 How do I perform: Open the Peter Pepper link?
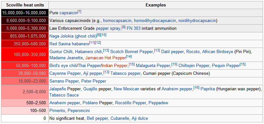tap(94, 81)
